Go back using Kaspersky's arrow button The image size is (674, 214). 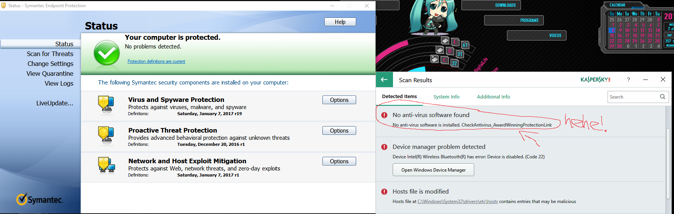[x=384, y=80]
